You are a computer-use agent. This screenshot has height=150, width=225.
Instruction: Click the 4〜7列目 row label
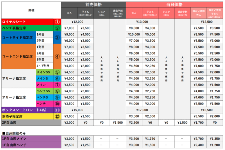point(44,66)
